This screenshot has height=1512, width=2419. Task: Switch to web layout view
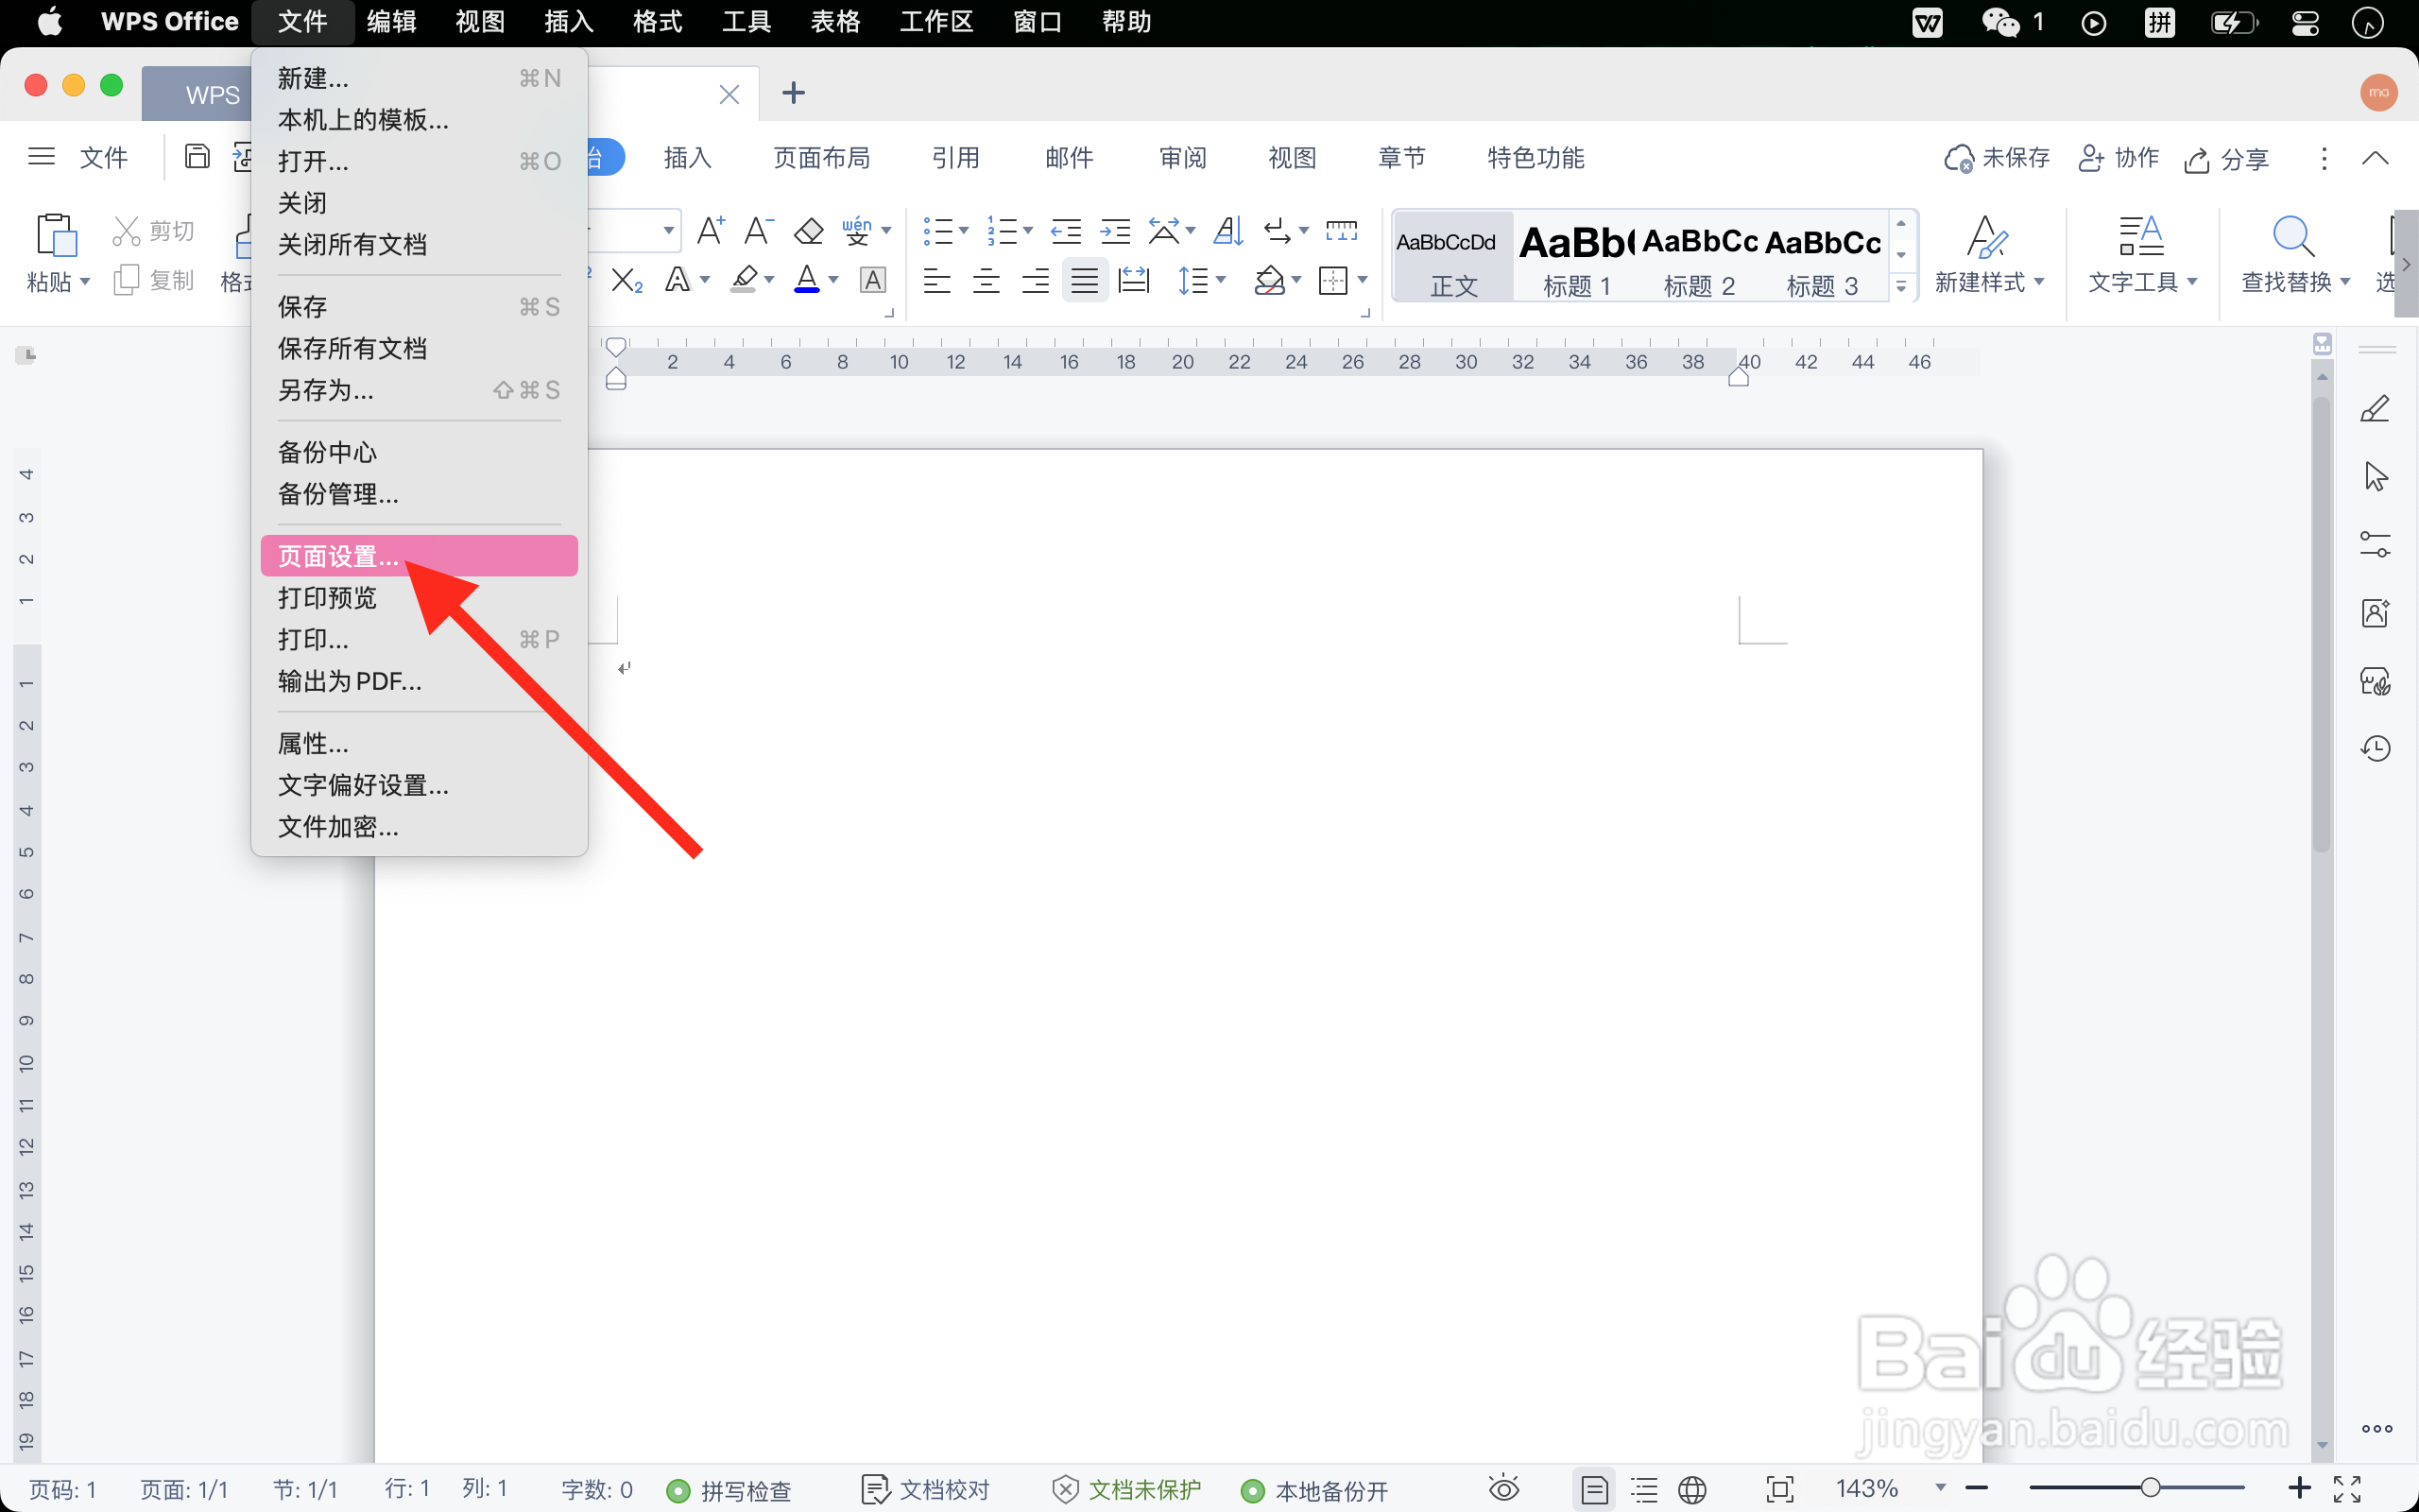point(1692,1490)
